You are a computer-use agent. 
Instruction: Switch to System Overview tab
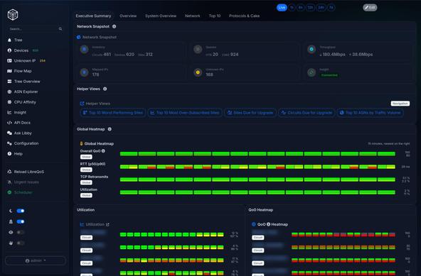click(x=161, y=16)
